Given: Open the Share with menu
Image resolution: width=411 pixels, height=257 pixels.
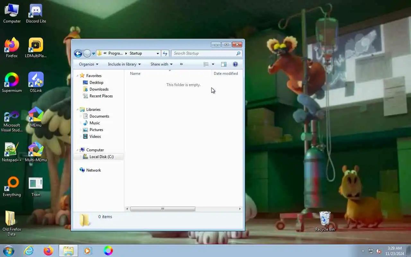Looking at the screenshot, I should click(x=162, y=64).
